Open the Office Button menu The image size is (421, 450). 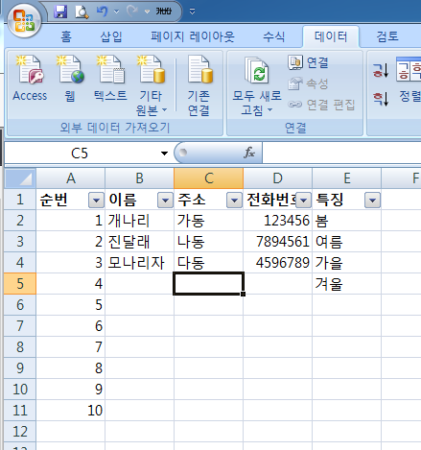[24, 20]
